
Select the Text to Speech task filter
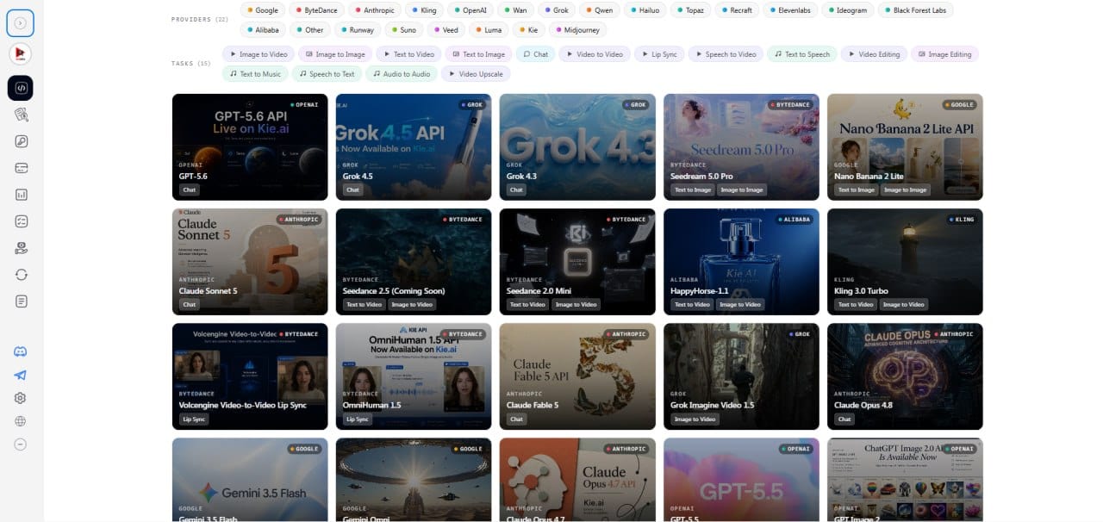pos(802,54)
